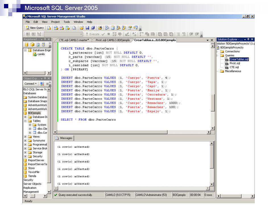Click the Template Explorer toolbar icon
The image size is (273, 205).
coord(124,28)
